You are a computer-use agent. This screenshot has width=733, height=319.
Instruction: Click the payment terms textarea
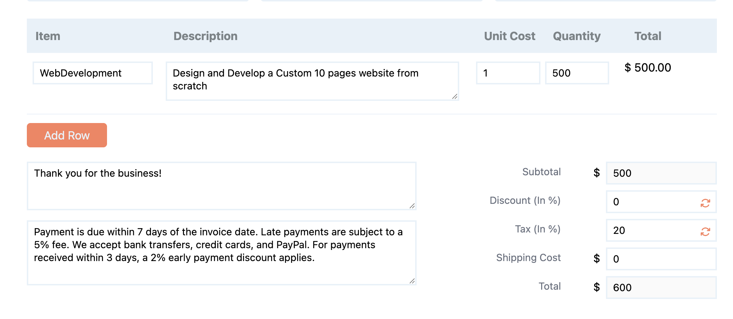(222, 250)
